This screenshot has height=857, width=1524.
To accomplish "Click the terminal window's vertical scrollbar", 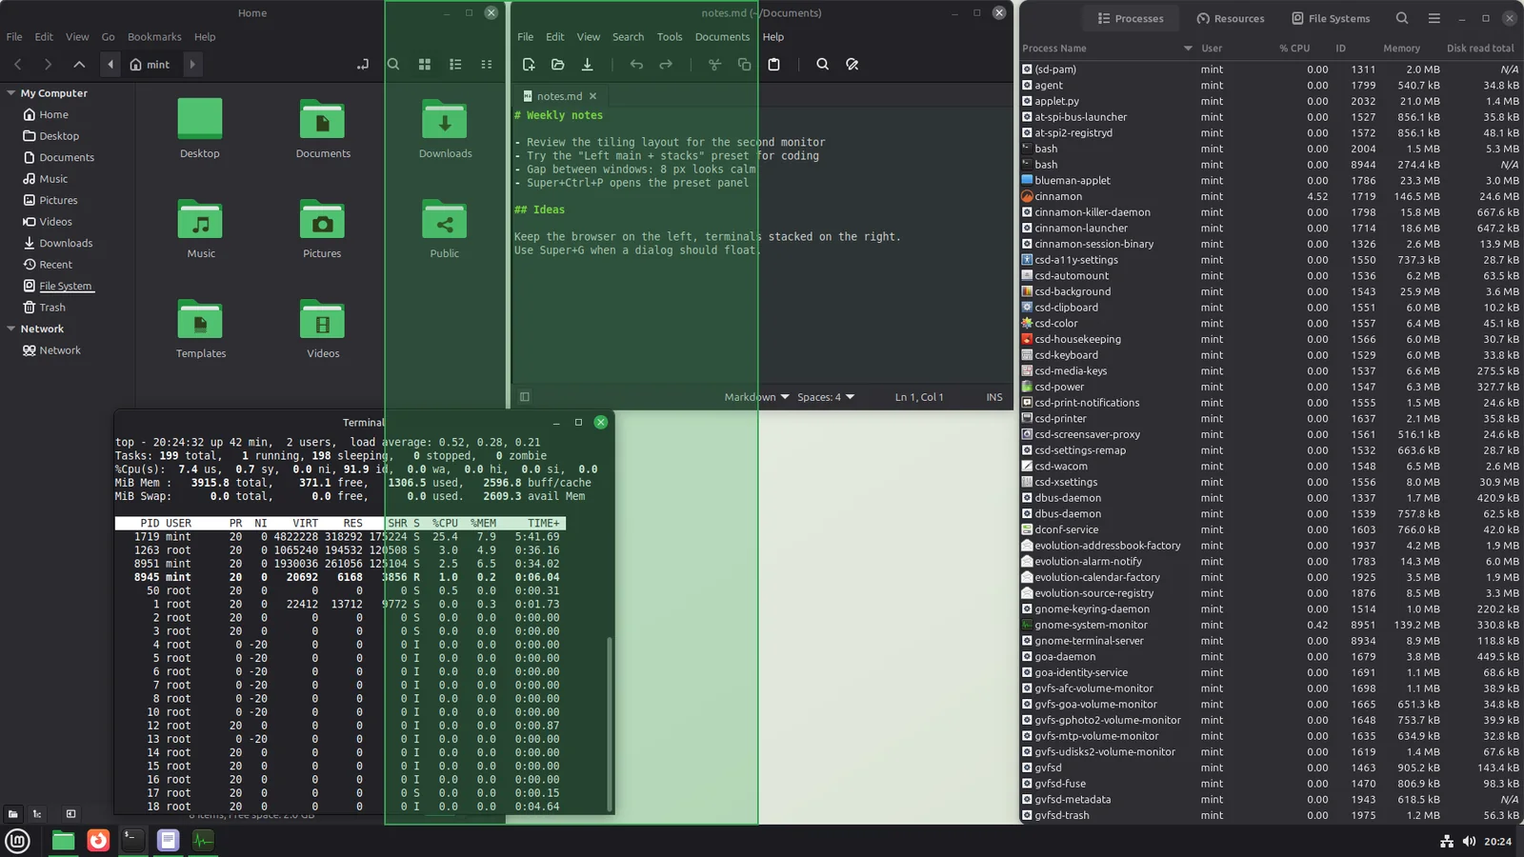I will tap(609, 724).
